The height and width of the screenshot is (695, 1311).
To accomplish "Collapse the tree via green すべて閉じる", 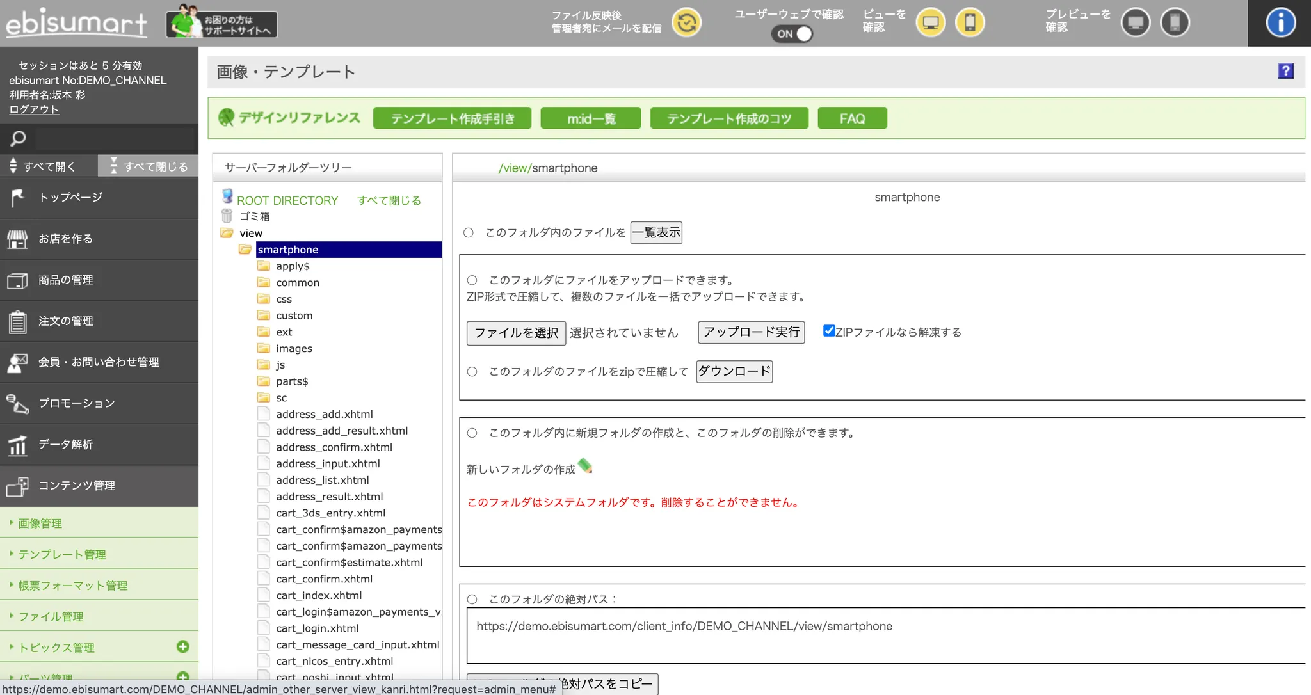I will (389, 200).
